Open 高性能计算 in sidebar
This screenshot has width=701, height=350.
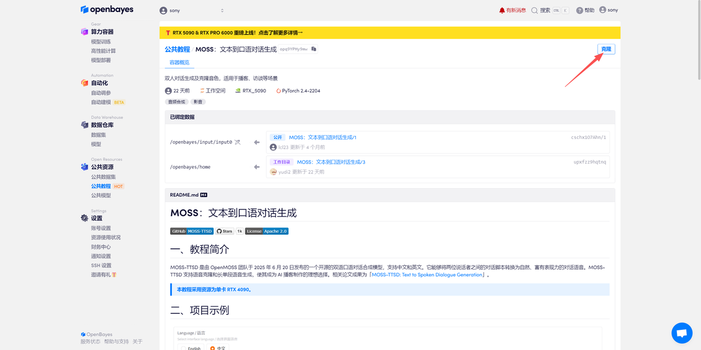click(103, 51)
